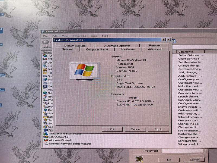Open the User Accounts icon
217x163 pixels.
pyautogui.click(x=45, y=137)
